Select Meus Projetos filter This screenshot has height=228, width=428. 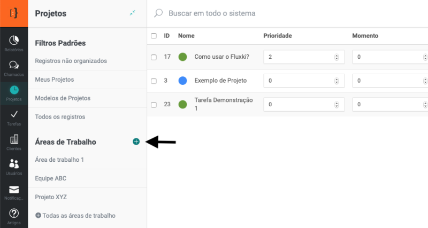[54, 80]
